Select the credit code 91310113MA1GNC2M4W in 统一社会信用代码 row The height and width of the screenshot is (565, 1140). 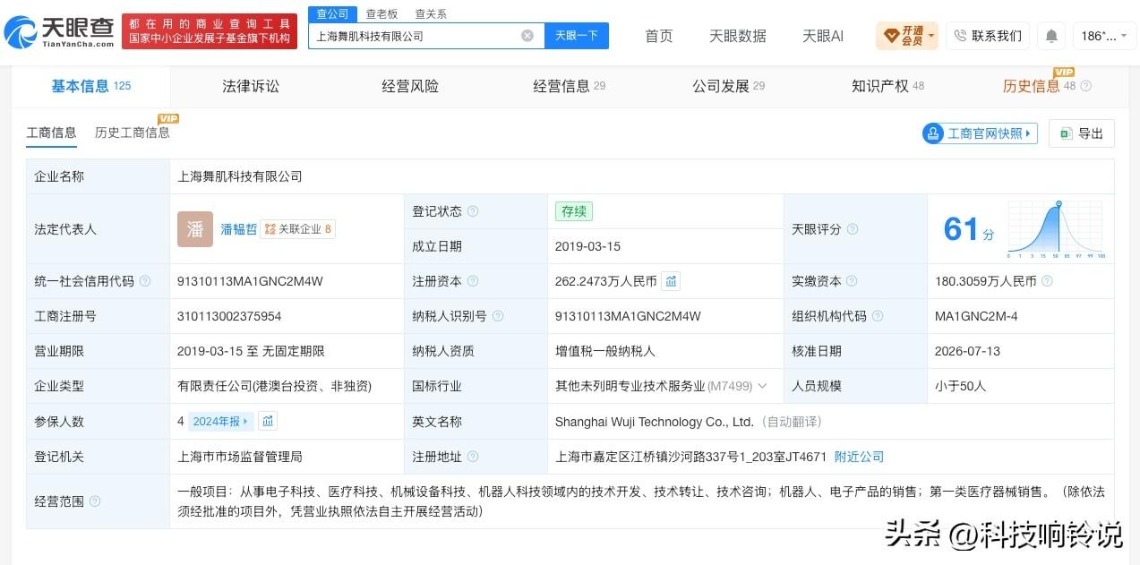250,281
